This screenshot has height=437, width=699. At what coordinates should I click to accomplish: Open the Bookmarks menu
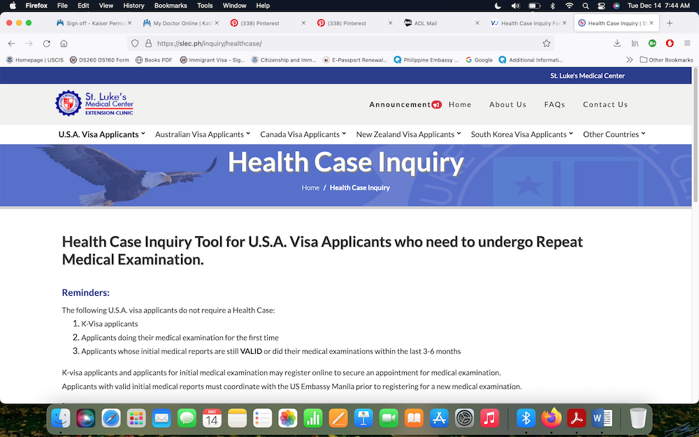tap(171, 6)
